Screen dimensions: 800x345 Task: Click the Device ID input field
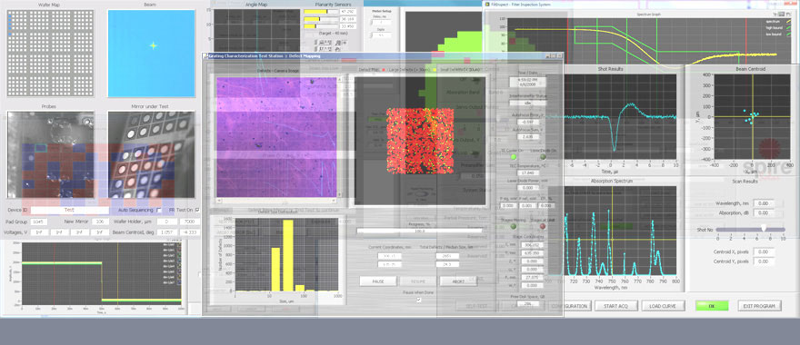tap(69, 210)
